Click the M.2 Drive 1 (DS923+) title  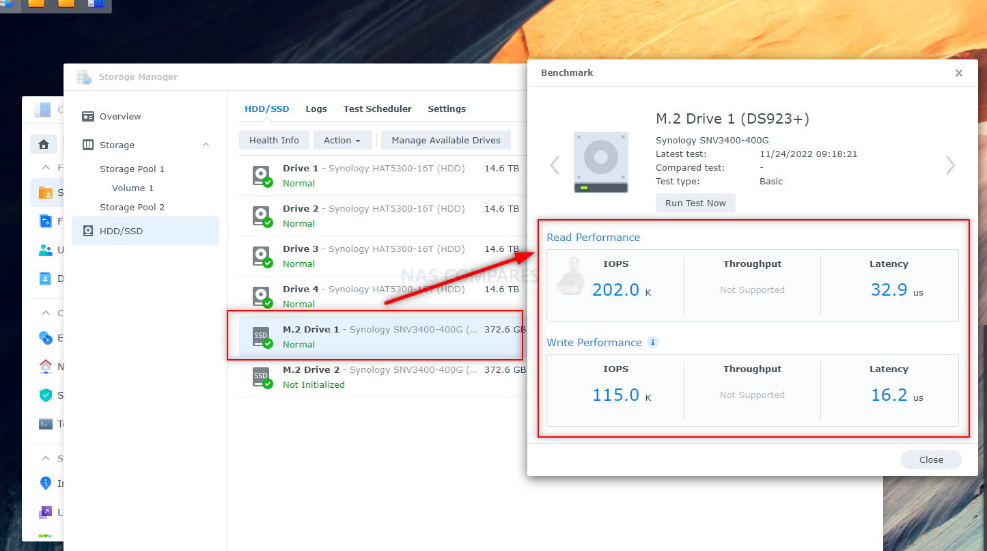point(732,119)
